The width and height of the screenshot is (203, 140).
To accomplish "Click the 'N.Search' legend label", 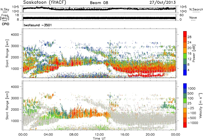I will tap(196, 9).
